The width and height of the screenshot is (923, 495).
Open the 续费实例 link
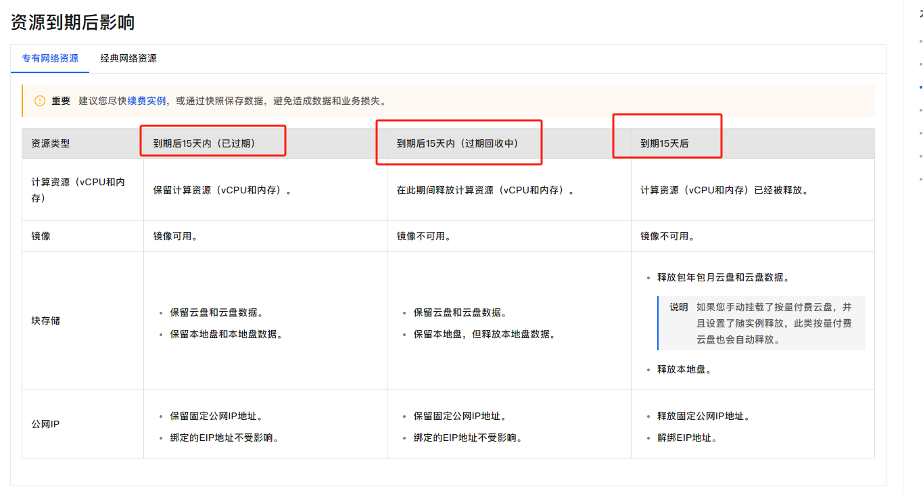[x=147, y=101]
